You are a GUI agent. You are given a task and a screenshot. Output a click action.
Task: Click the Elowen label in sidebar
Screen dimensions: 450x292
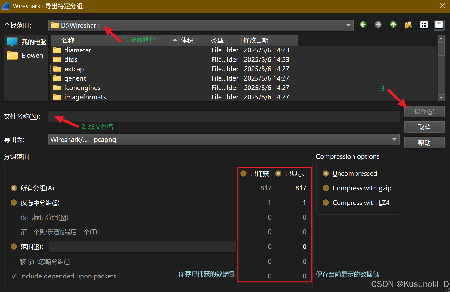click(x=32, y=56)
